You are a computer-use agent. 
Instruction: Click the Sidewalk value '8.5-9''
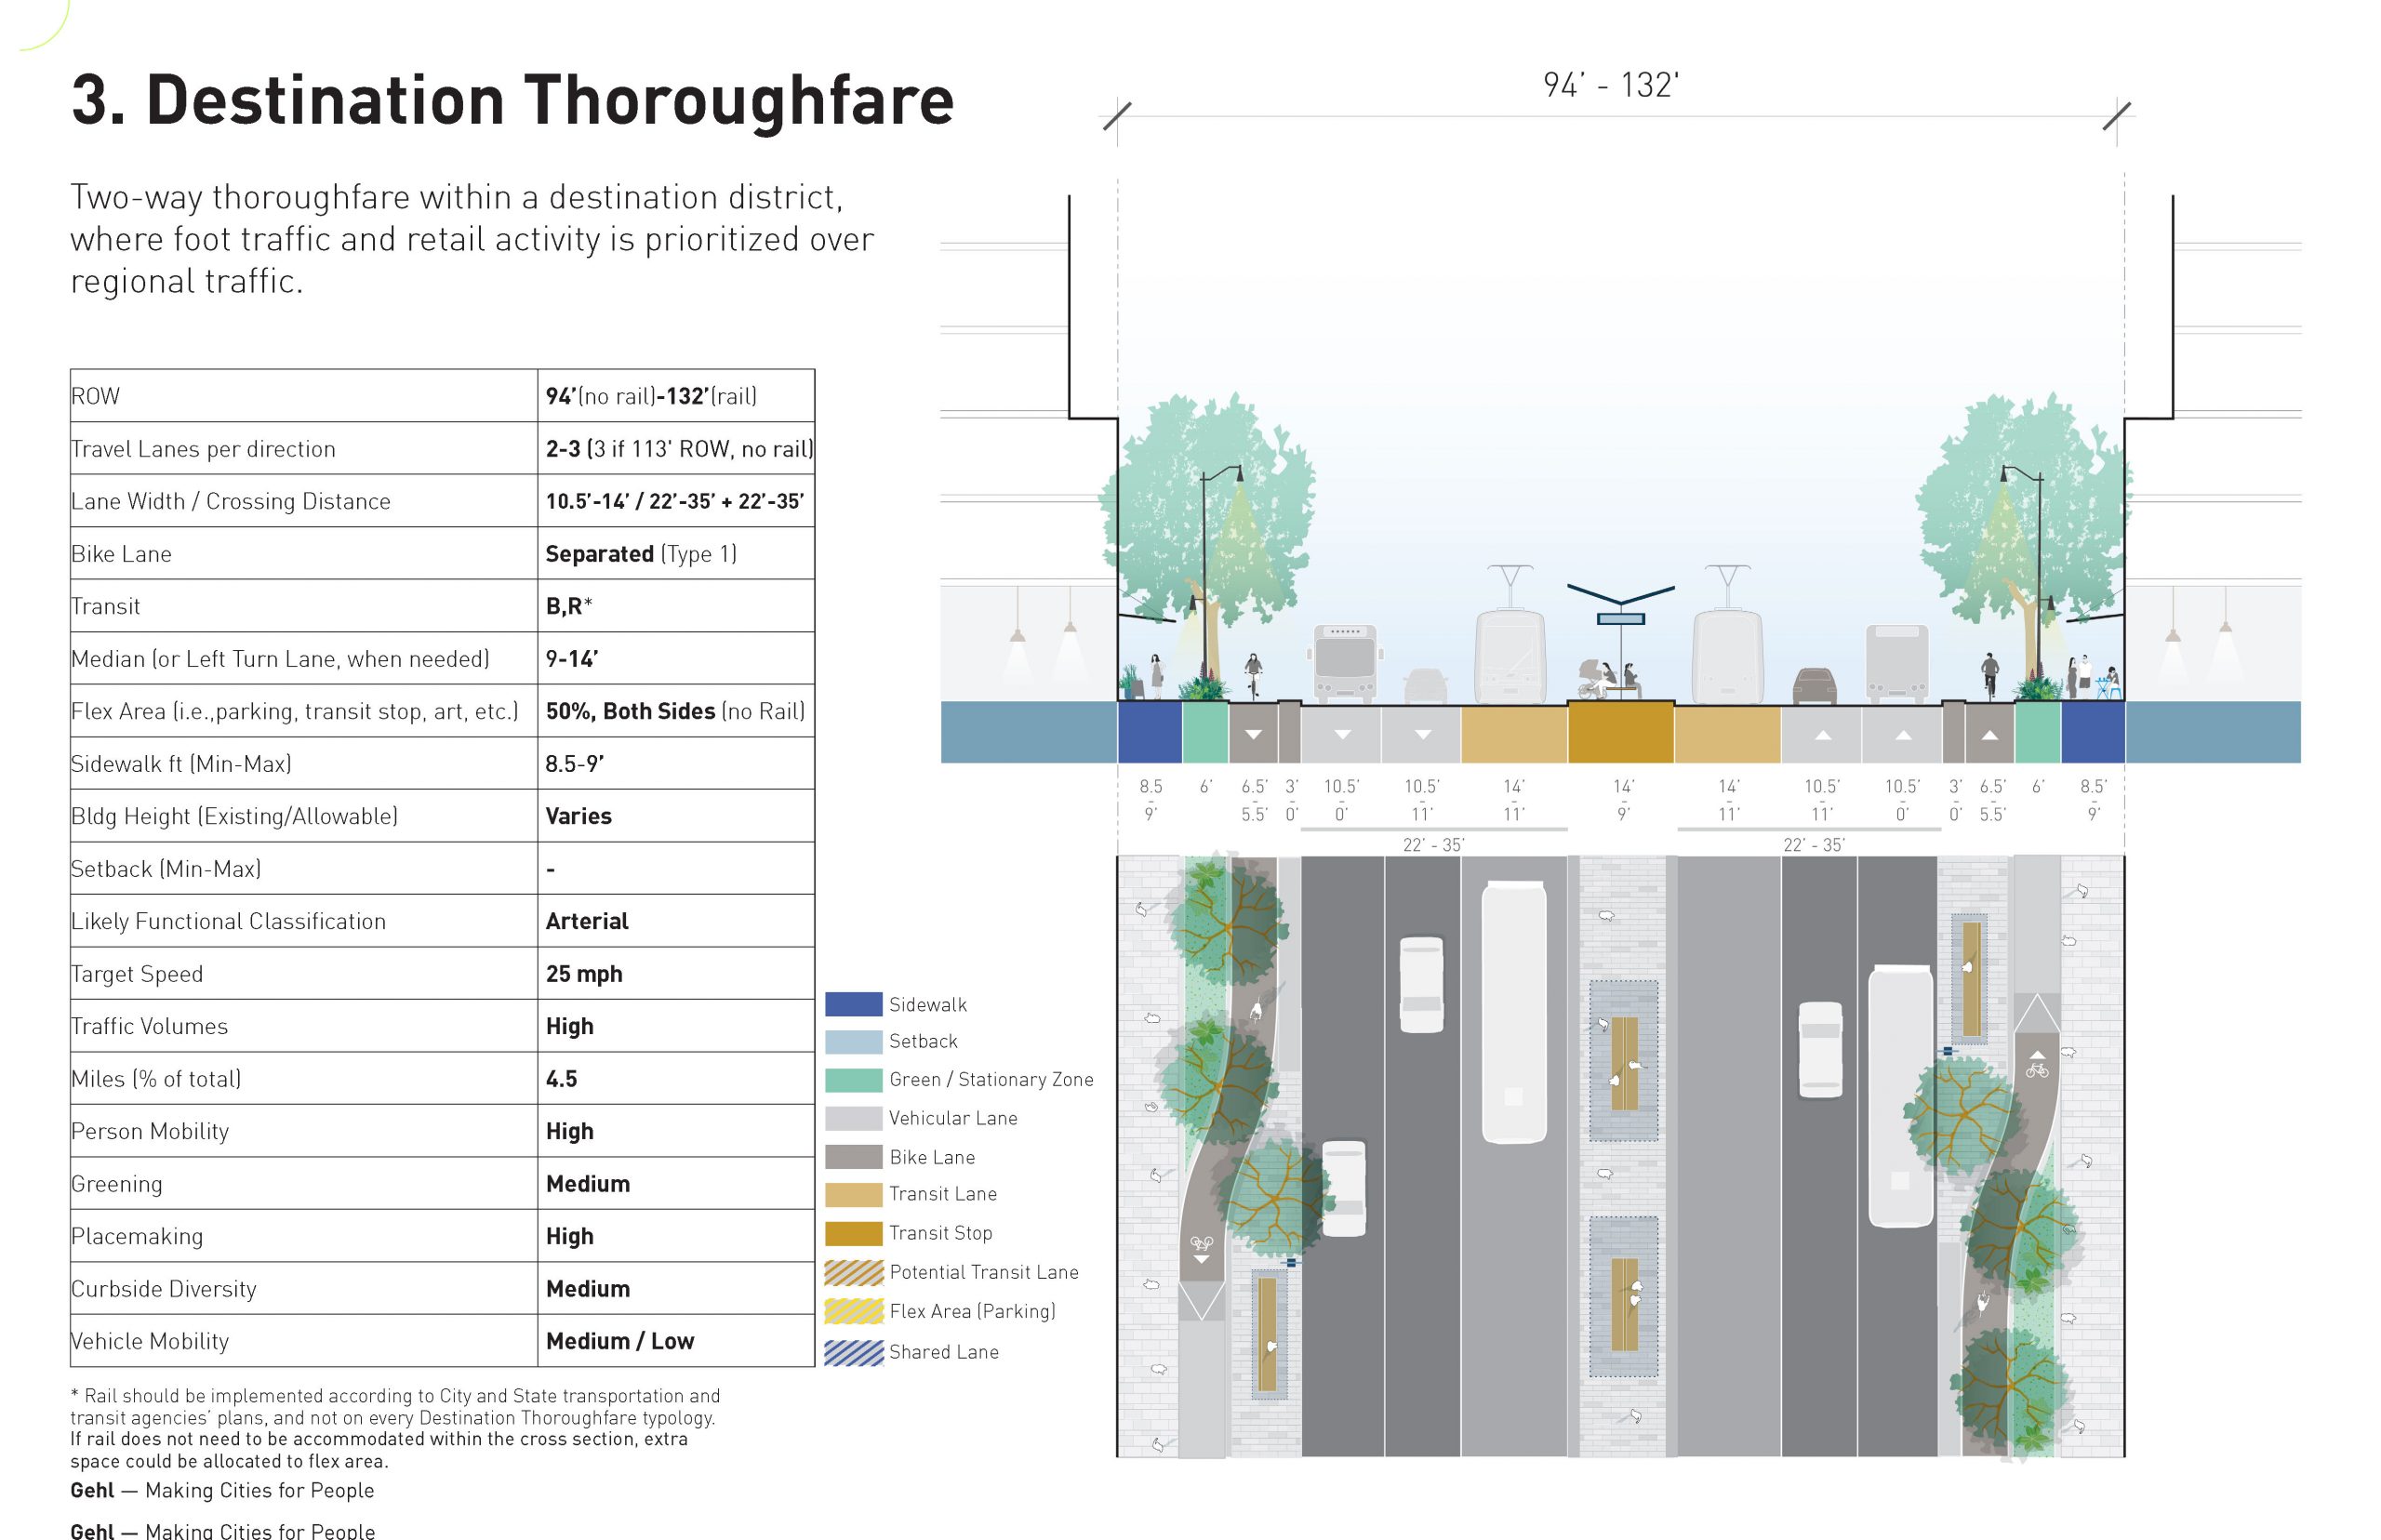point(575,764)
